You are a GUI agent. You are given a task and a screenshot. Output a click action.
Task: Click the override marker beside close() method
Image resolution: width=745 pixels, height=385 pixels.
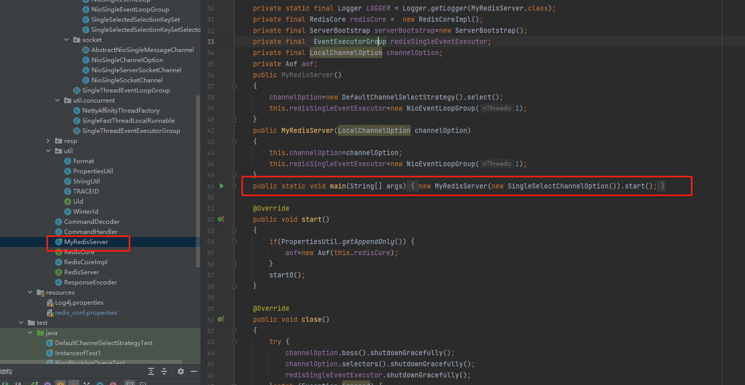point(221,319)
